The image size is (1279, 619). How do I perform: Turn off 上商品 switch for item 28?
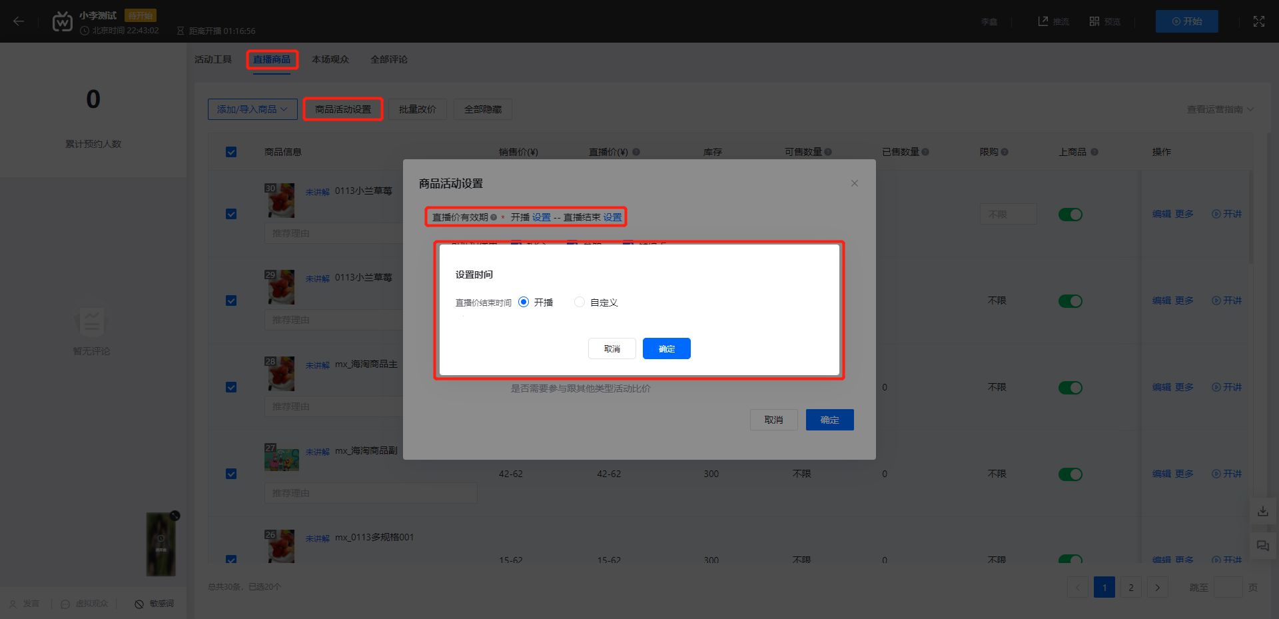click(1070, 388)
